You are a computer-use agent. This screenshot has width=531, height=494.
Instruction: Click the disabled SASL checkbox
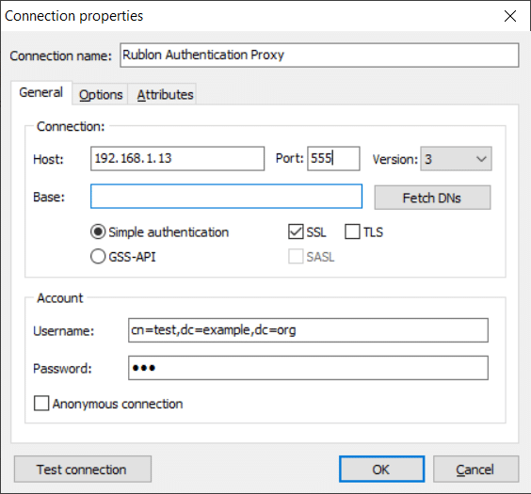click(x=296, y=257)
